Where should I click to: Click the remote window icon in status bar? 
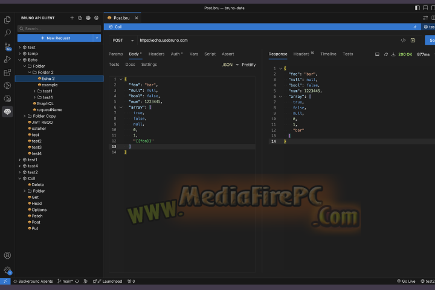pyautogui.click(x=5, y=281)
